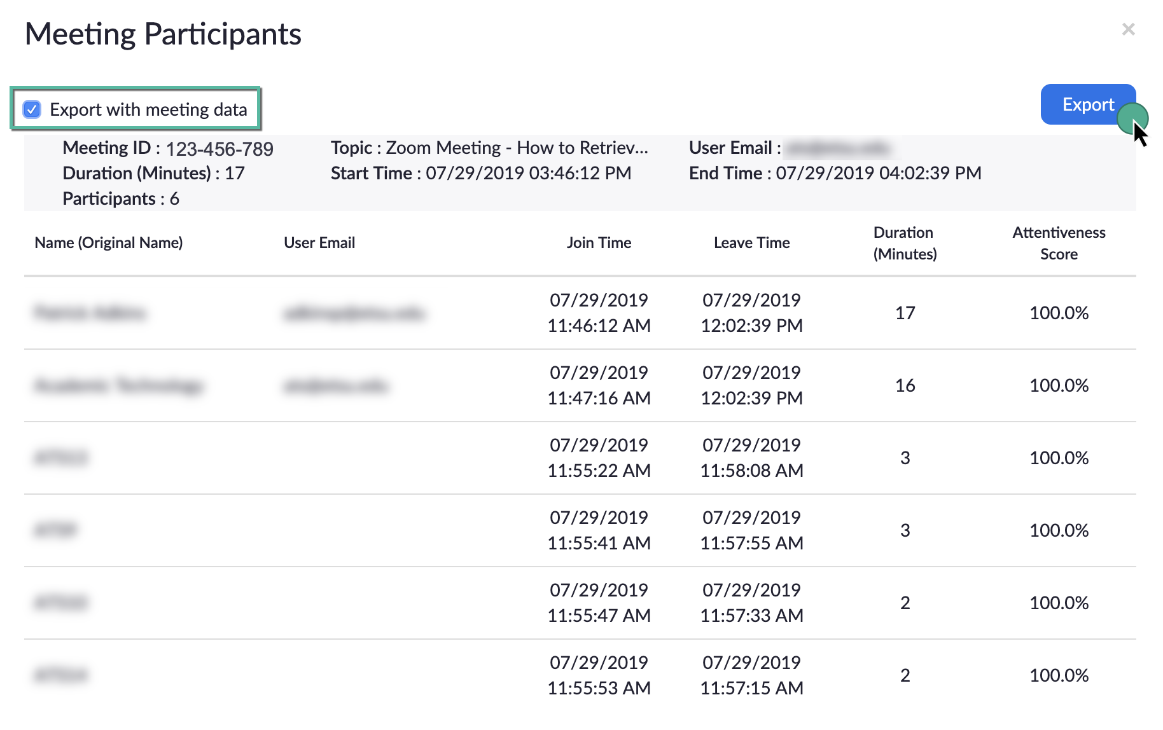Click the User Email column header
1163x730 pixels.
pos(319,243)
